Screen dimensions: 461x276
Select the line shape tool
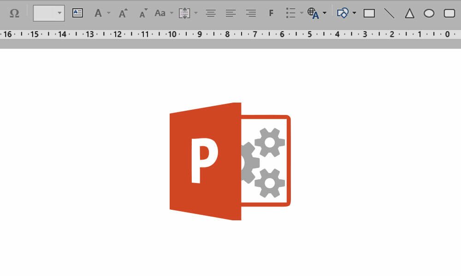tap(390, 13)
